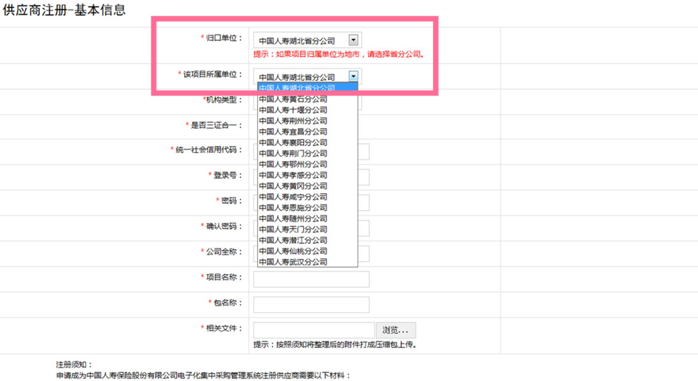
Task: Click the 浏览 browse button
Action: (x=396, y=330)
